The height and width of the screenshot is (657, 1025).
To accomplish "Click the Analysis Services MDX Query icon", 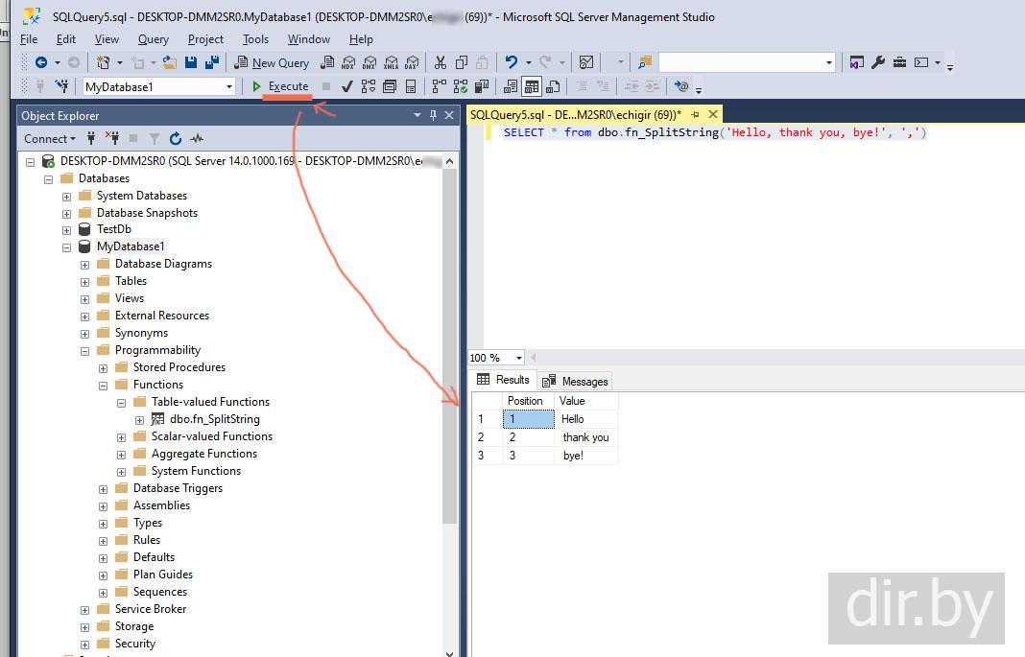I will (x=347, y=63).
